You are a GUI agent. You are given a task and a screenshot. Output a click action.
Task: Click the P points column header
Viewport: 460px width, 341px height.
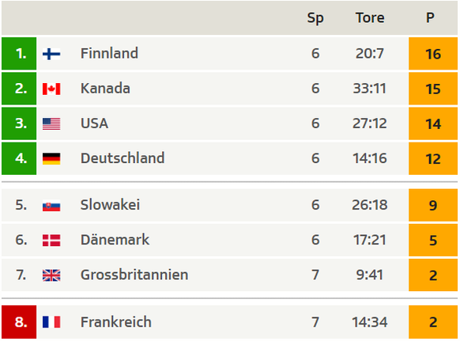tap(430, 18)
